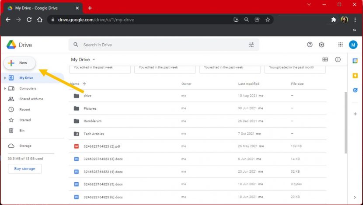Image resolution: width=363 pixels, height=205 pixels.
Task: Click the Buy storage button
Action: coord(25,169)
